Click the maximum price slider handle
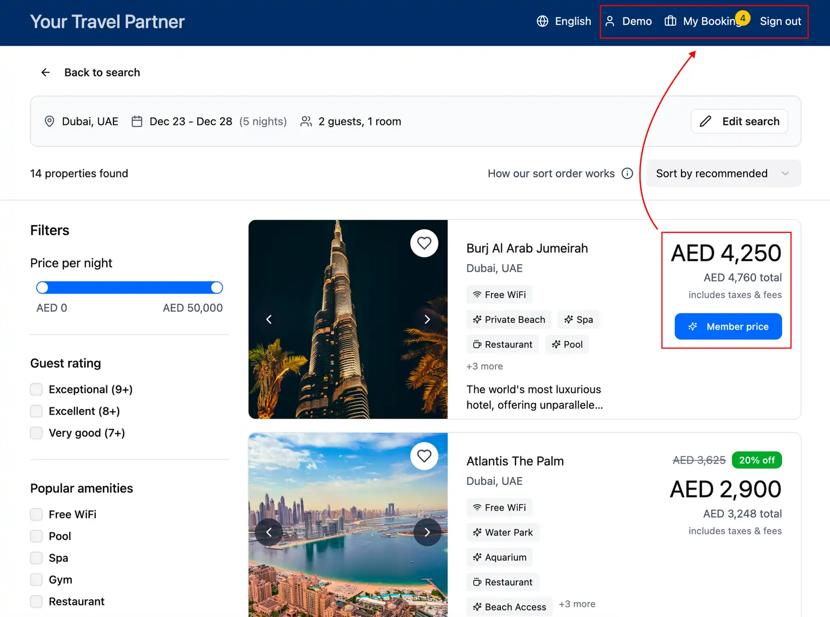This screenshot has width=830, height=617. point(217,288)
